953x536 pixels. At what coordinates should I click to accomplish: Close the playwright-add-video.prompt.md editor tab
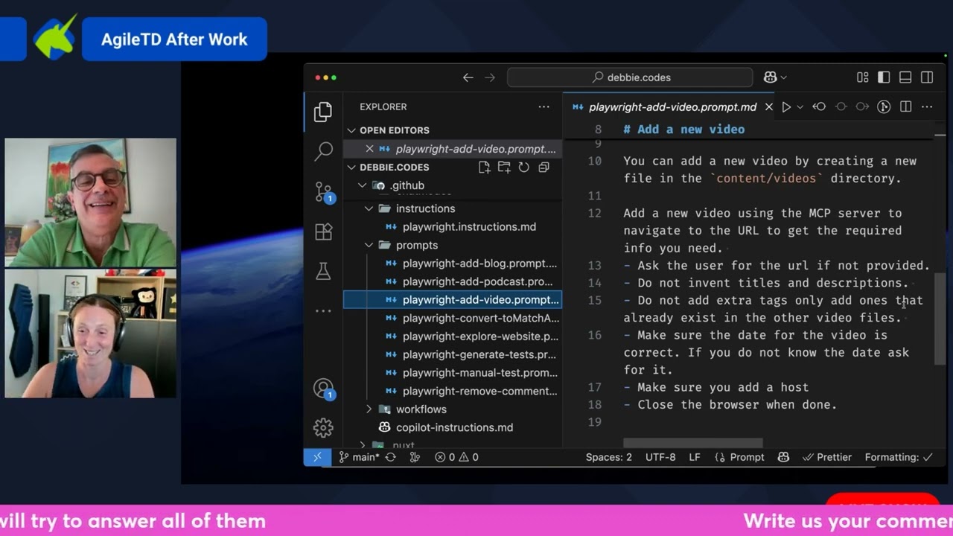(x=769, y=107)
